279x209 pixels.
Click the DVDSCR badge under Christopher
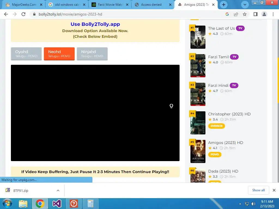pos(216,126)
